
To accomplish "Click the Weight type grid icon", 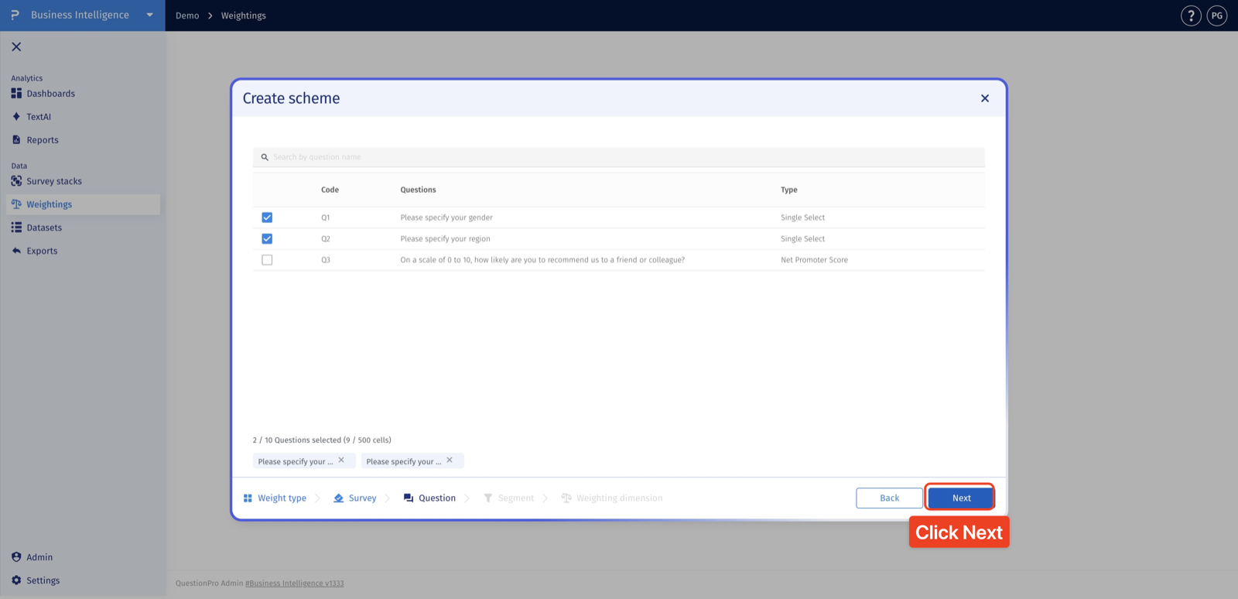I will (248, 498).
